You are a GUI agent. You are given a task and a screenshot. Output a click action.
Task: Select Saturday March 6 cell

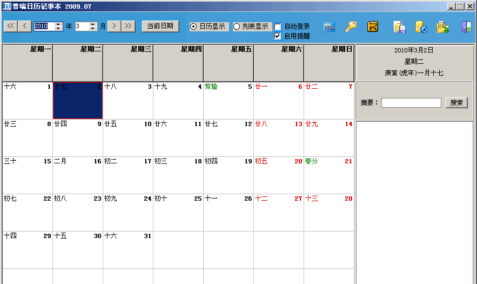coord(279,101)
